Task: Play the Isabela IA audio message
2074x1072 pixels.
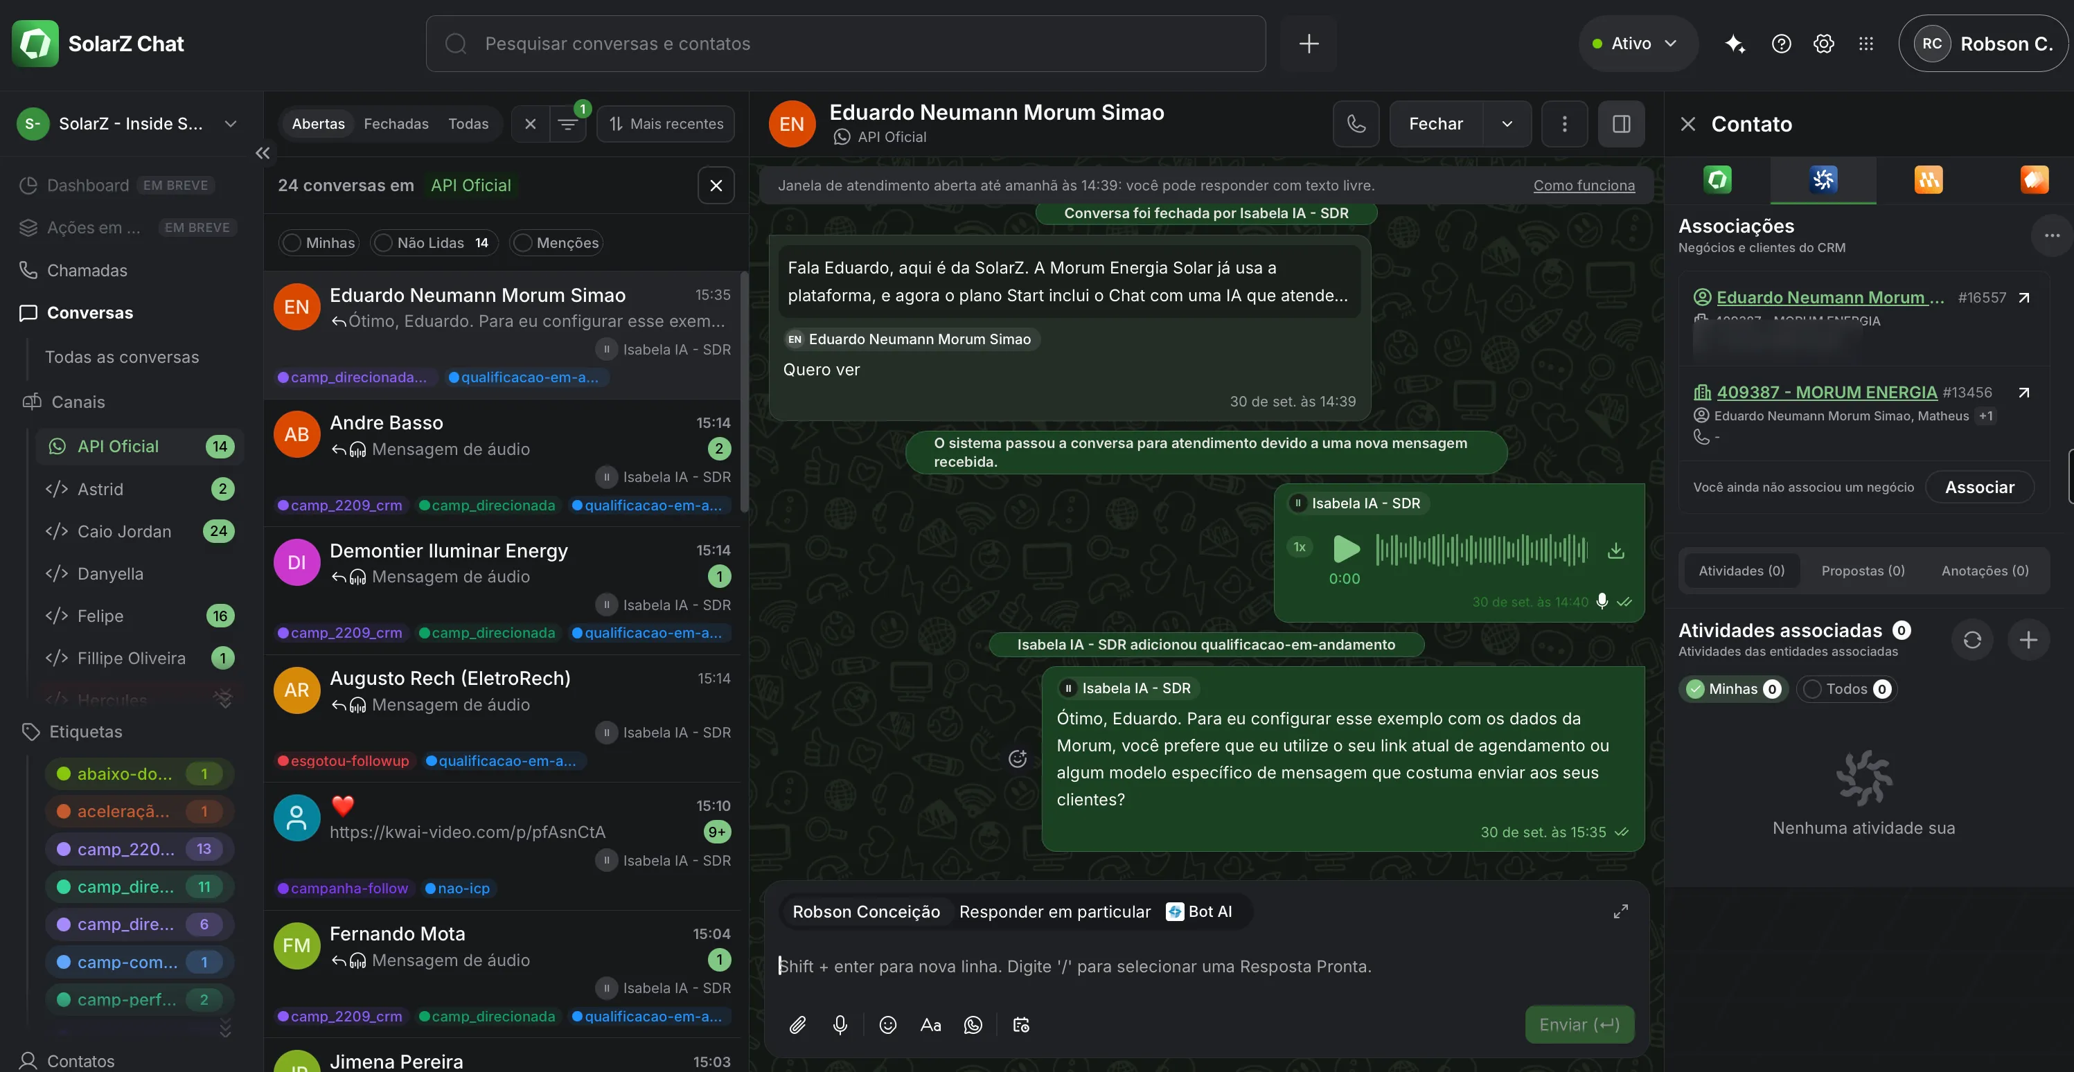Action: pyautogui.click(x=1345, y=549)
